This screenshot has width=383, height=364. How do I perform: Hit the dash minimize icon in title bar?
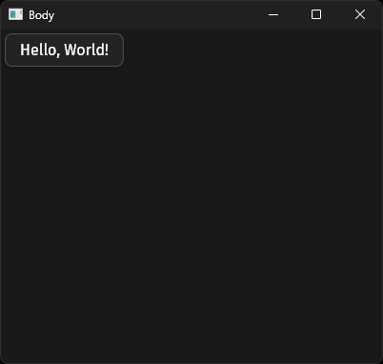[x=273, y=14]
